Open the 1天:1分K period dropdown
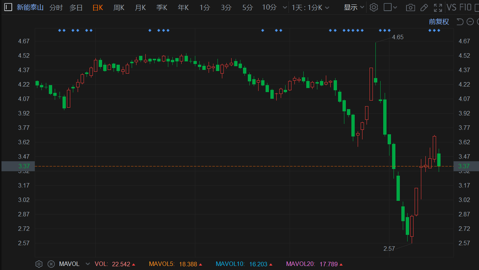 pos(310,7)
